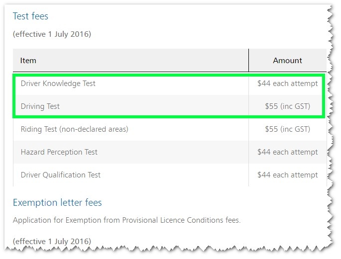This screenshot has width=341, height=259.
Task: Select the "Hazard Perception Test" item cell
Action: tap(59, 152)
